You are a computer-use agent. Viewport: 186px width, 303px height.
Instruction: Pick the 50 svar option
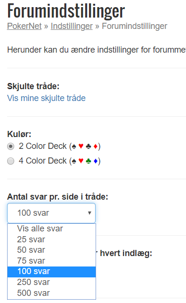click(52, 250)
